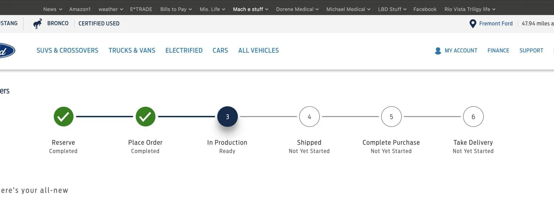The height and width of the screenshot is (202, 554).
Task: Select step 5 Complete Purchase circle
Action: pyautogui.click(x=391, y=117)
